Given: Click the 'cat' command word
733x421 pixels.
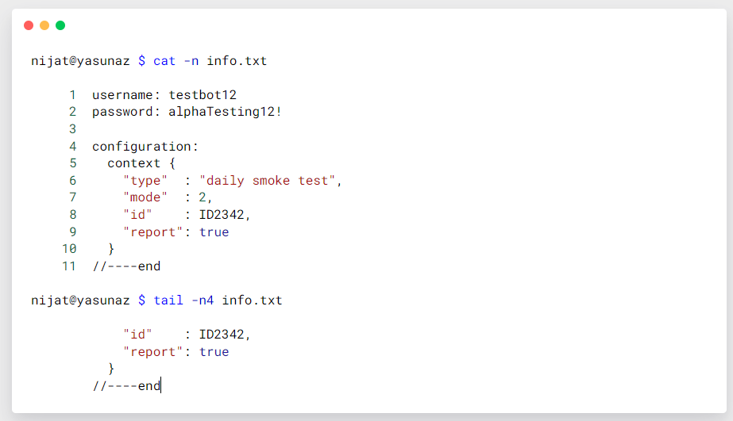Looking at the screenshot, I should tap(164, 61).
